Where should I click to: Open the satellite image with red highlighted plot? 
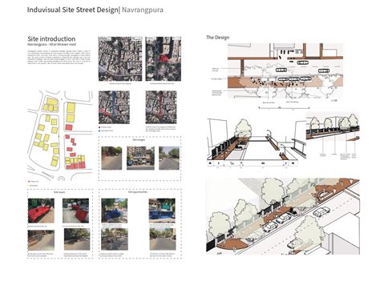(164, 59)
